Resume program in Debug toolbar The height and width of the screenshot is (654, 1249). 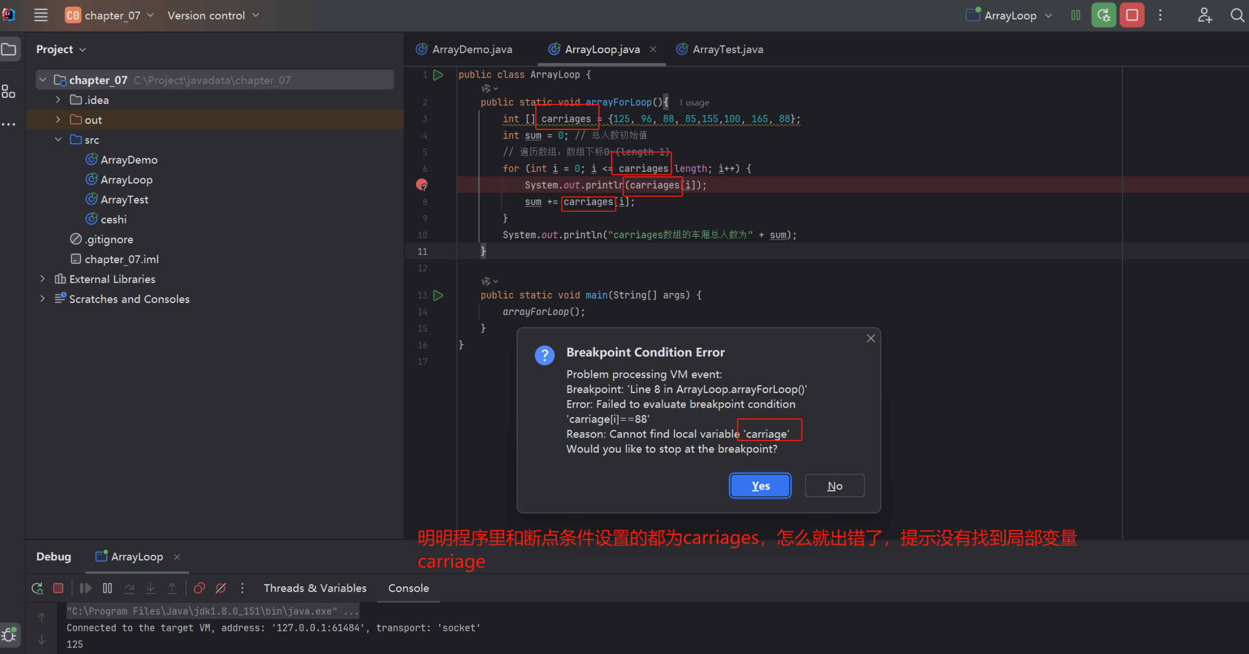coord(85,588)
